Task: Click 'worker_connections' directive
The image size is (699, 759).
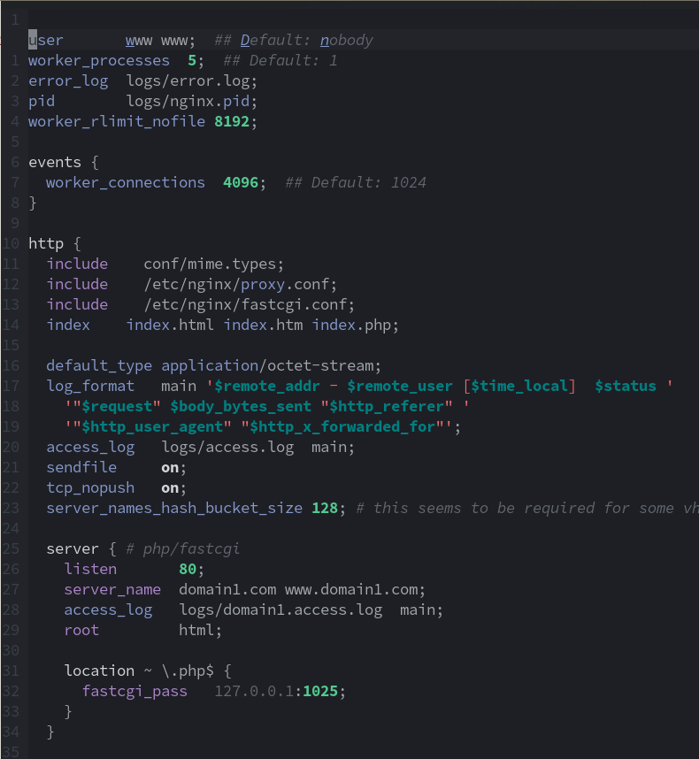Action: [126, 182]
